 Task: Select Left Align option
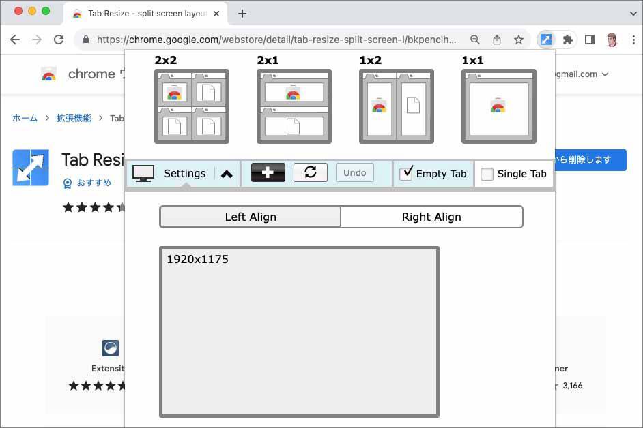(250, 217)
